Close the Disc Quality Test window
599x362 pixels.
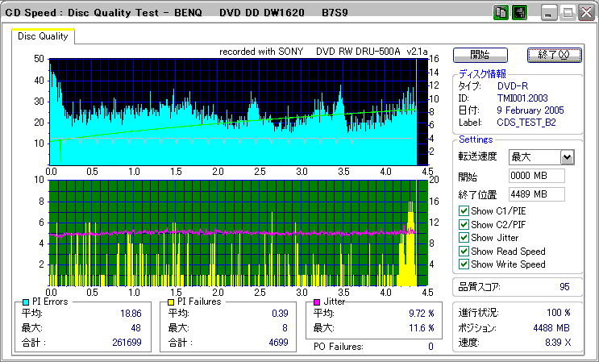pos(585,14)
